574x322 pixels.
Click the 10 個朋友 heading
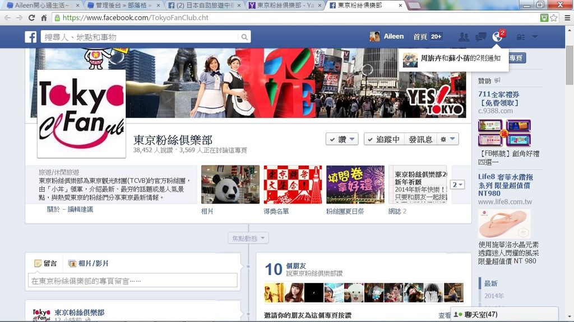pos(285,269)
